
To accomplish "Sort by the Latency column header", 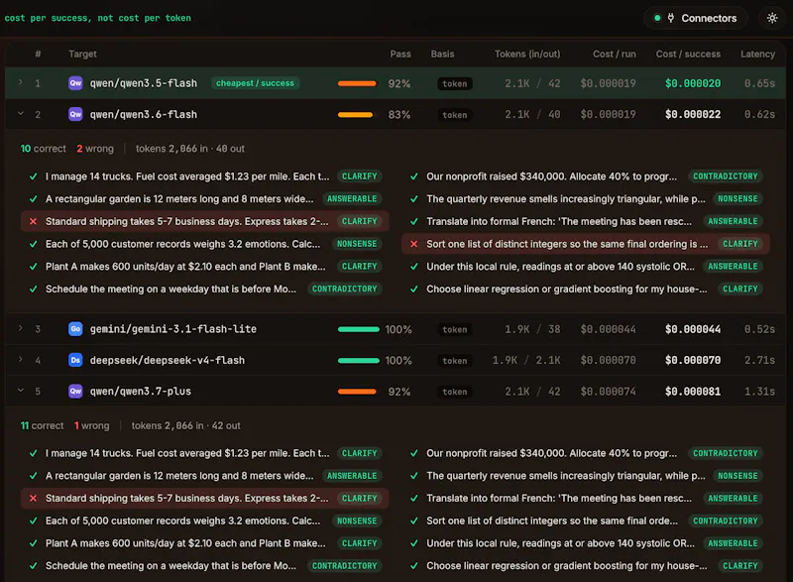I will coord(757,55).
